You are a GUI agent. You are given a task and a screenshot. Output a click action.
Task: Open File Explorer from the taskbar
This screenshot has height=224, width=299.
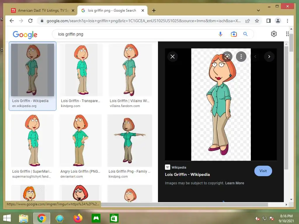click(24, 218)
